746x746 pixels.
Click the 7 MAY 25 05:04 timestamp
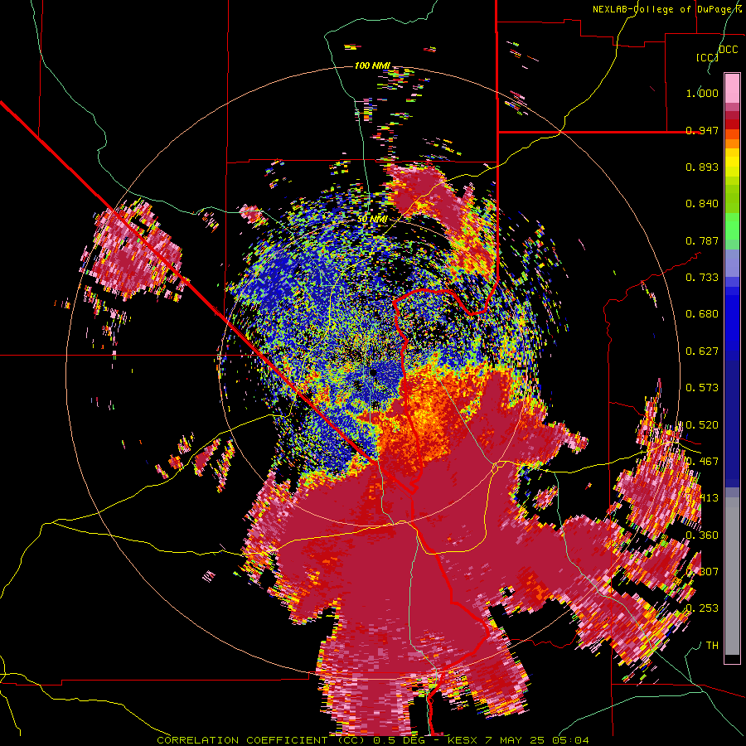pos(537,740)
